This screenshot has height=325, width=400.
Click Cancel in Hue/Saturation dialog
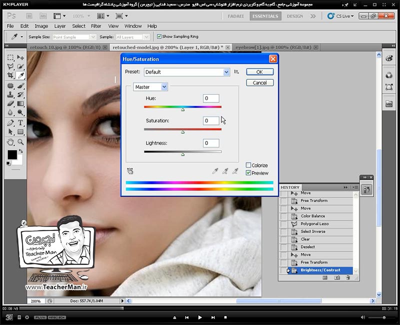(259, 82)
